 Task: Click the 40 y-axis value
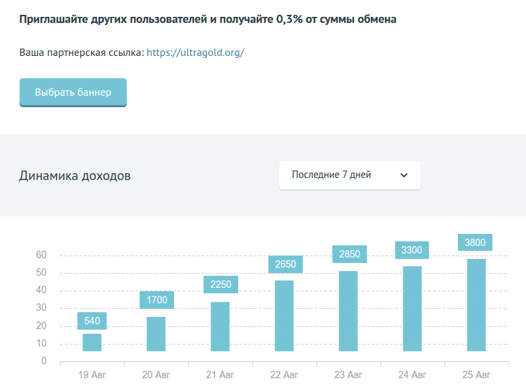click(41, 290)
